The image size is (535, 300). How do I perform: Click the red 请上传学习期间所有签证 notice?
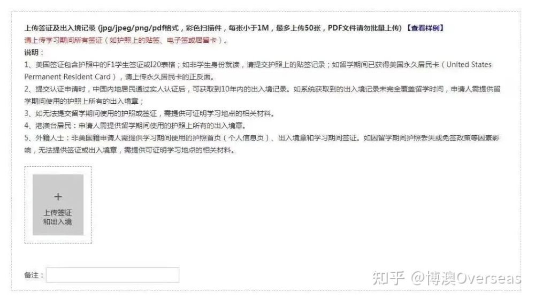click(x=126, y=40)
